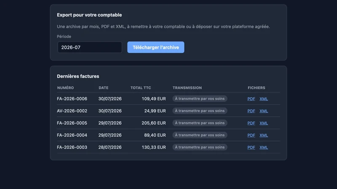Screen dimensions: 337x189
Task: Click the amount 24,99 EUR
Action: (x=155, y=111)
